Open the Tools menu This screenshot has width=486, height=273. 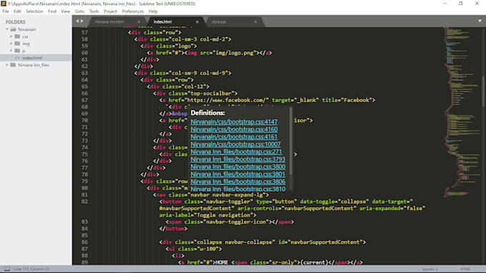pos(94,11)
